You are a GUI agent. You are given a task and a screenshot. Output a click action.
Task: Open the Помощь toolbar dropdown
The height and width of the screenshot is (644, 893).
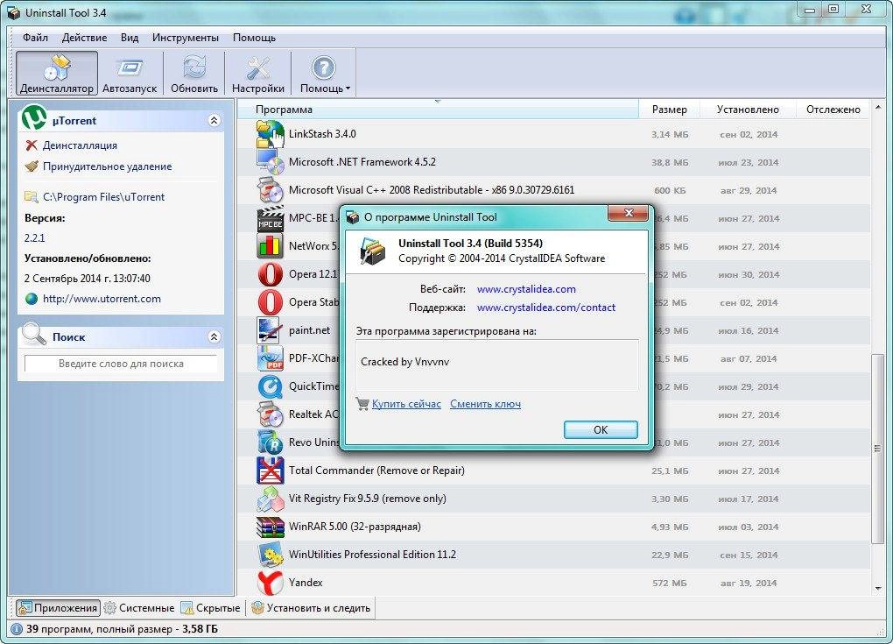click(x=325, y=73)
